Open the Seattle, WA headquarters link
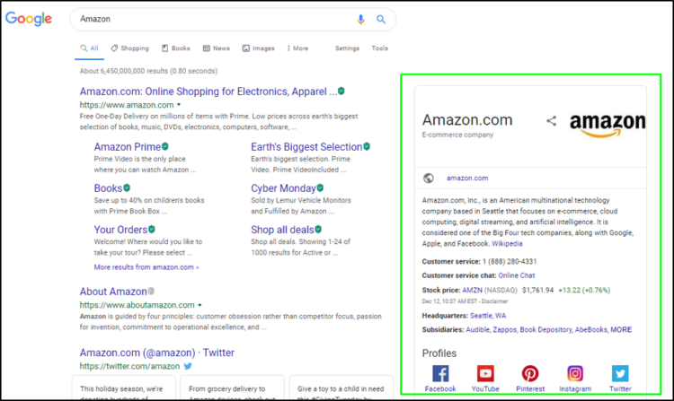Screen dimensions: 674x401 488,316
